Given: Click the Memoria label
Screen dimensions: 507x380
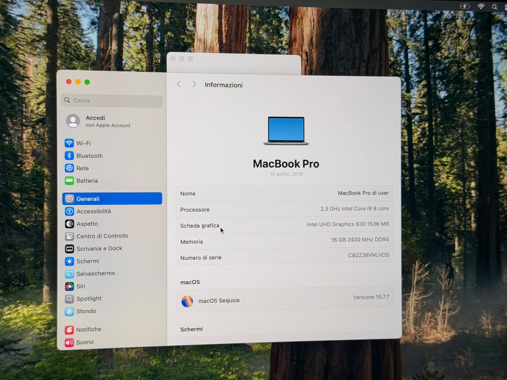Looking at the screenshot, I should pyautogui.click(x=191, y=242).
